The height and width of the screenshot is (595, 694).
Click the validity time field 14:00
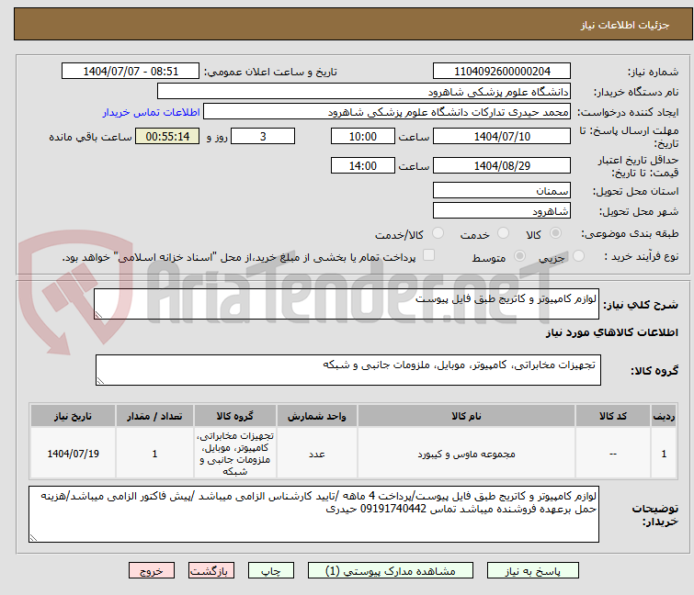[x=362, y=165]
